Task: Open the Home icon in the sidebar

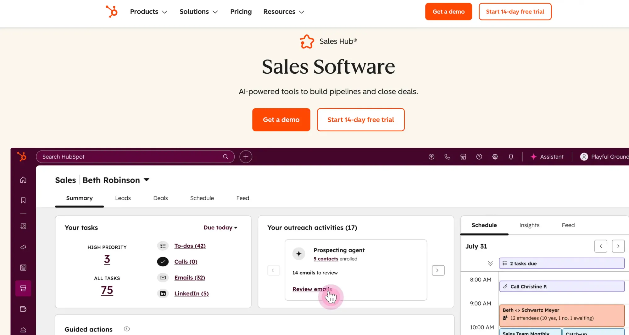Action: pos(23,180)
